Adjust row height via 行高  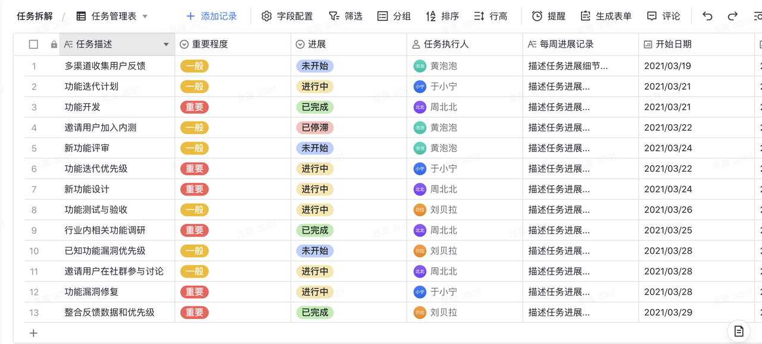(x=491, y=16)
